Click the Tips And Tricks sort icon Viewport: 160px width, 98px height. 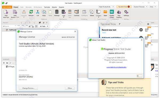click(119, 24)
